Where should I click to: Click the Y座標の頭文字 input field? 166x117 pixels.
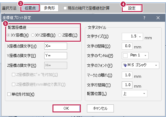(56, 55)
